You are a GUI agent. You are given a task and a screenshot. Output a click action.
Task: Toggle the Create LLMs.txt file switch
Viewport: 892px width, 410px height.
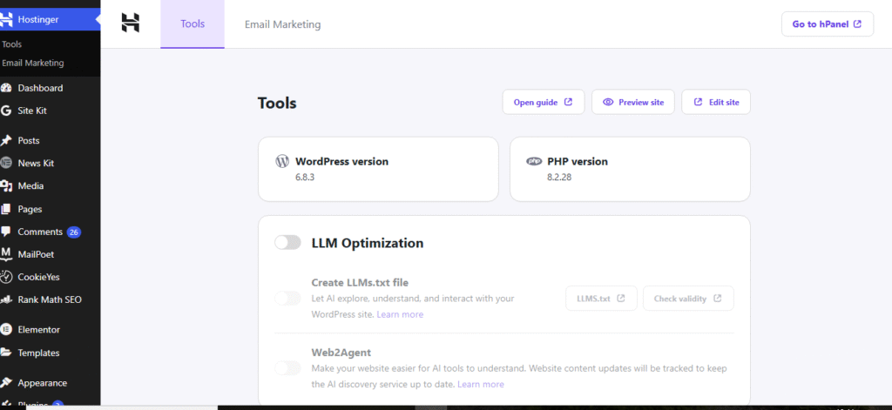click(x=287, y=298)
